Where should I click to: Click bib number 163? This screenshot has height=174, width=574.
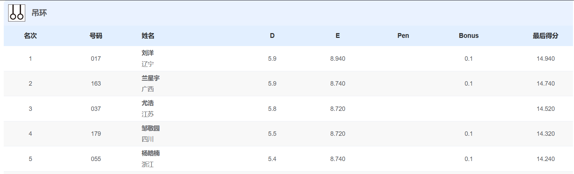96,84
